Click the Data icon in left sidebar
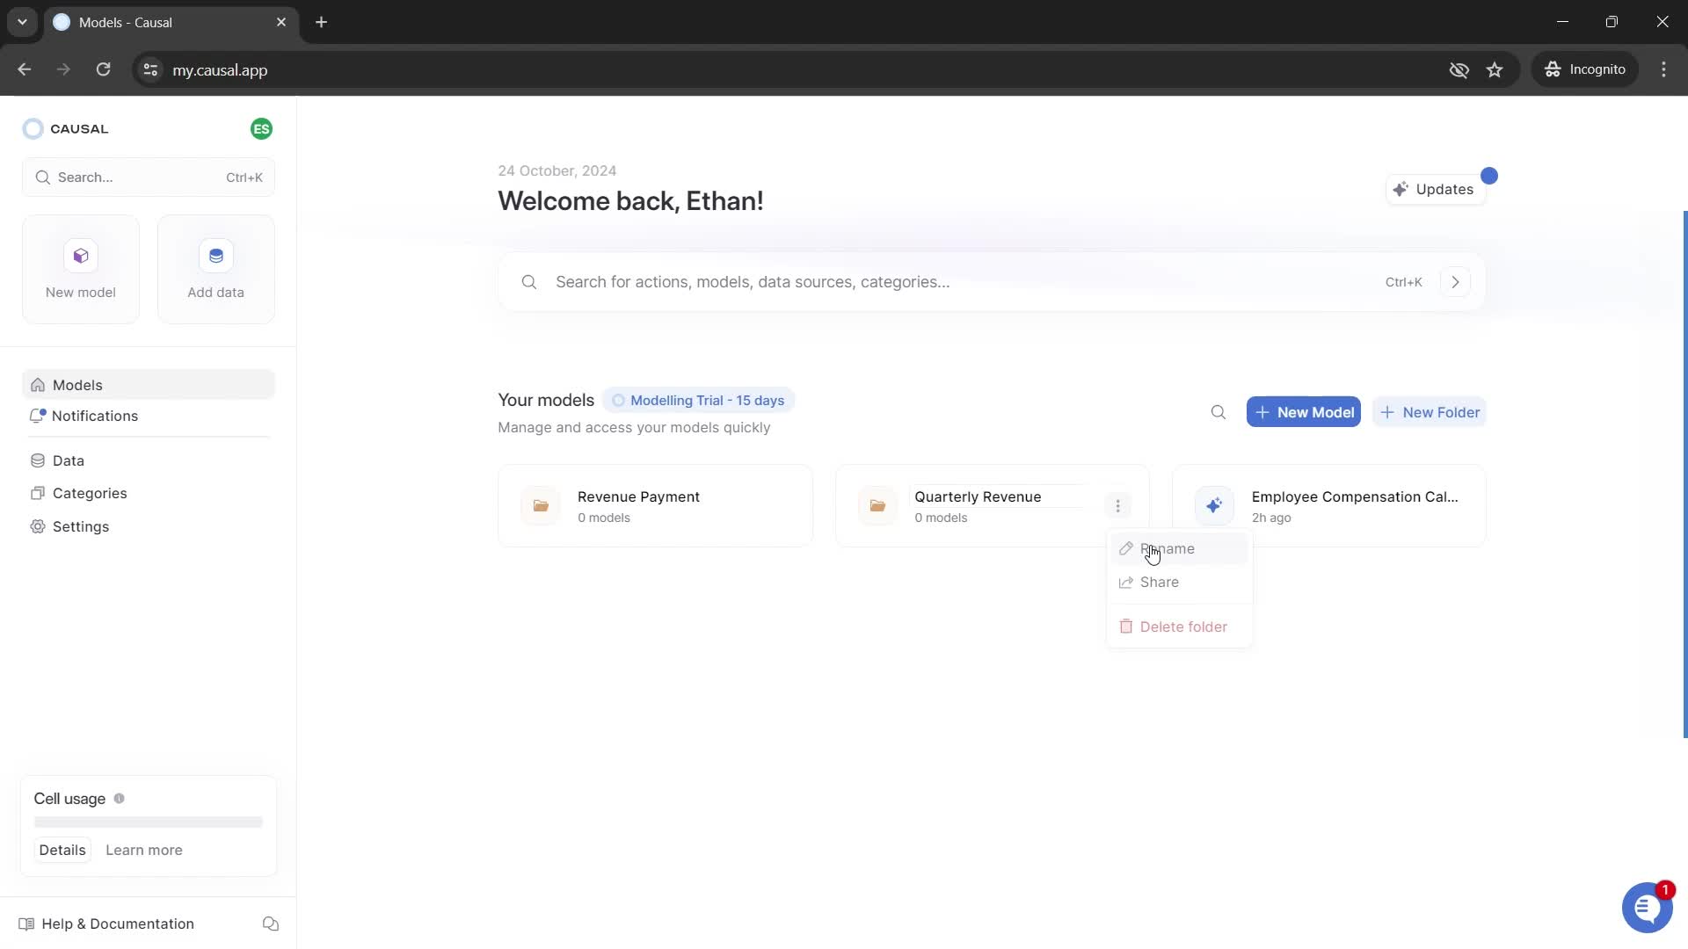The height and width of the screenshot is (949, 1688). pos(39,459)
